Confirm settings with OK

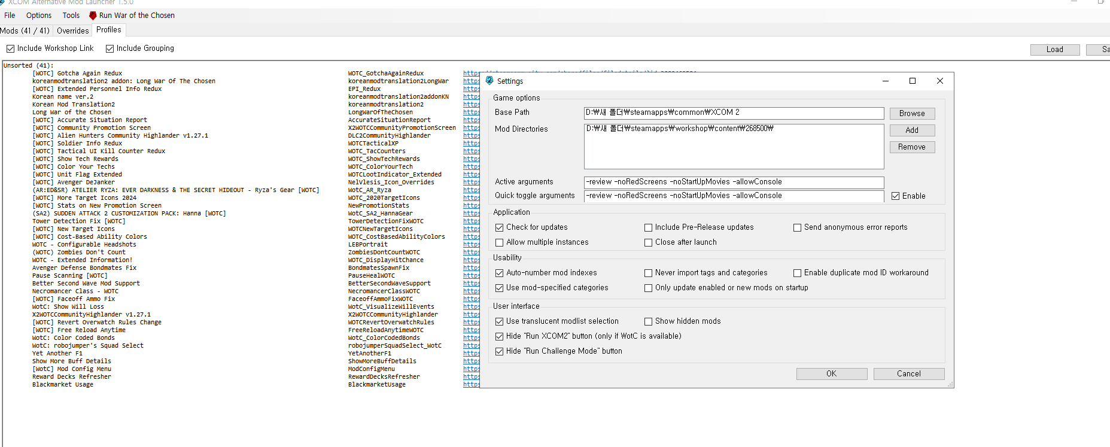click(832, 373)
